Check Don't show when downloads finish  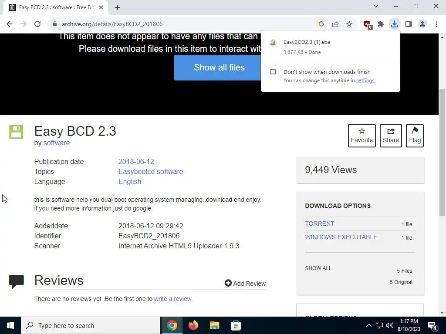tap(273, 72)
